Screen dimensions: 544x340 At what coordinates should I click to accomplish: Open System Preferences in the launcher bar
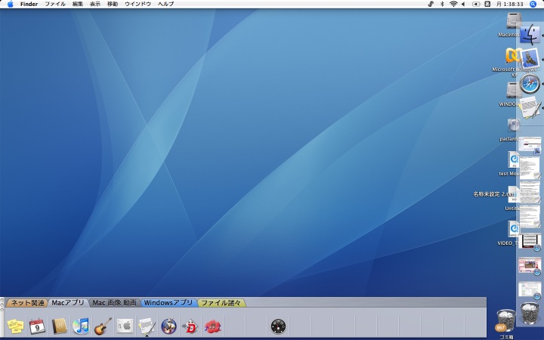tap(125, 326)
